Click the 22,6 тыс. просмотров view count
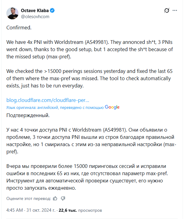188x219 pixels. [x=80, y=210]
